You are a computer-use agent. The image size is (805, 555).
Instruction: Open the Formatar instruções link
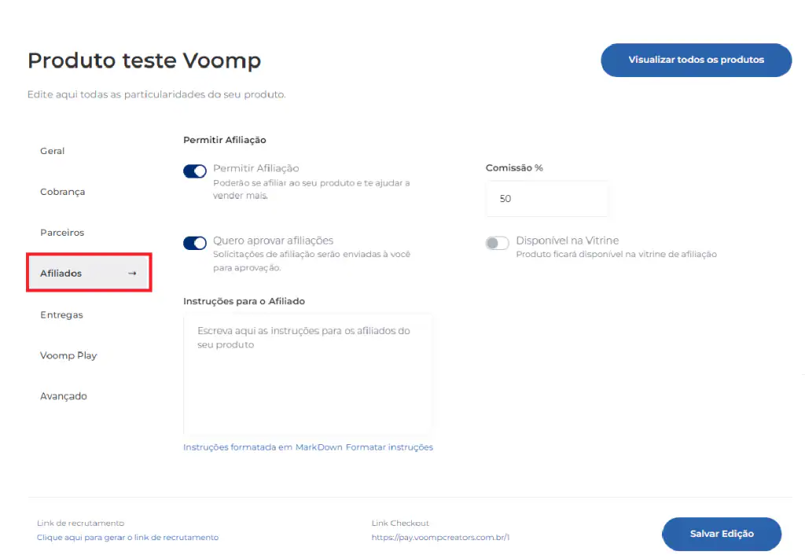[x=389, y=447]
